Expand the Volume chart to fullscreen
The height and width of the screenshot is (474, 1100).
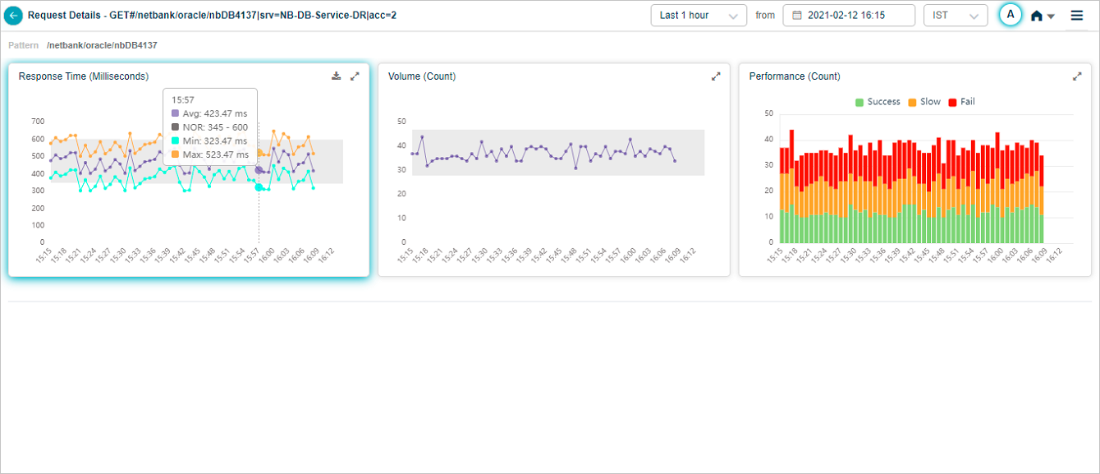click(x=716, y=76)
